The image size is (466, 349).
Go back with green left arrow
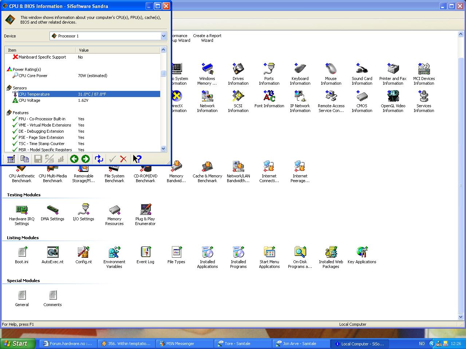coord(74,159)
